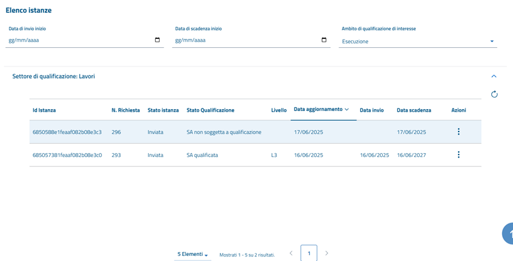Image resolution: width=513 pixels, height=261 pixels.
Task: Click the Id Istanza column header
Action: 44,110
